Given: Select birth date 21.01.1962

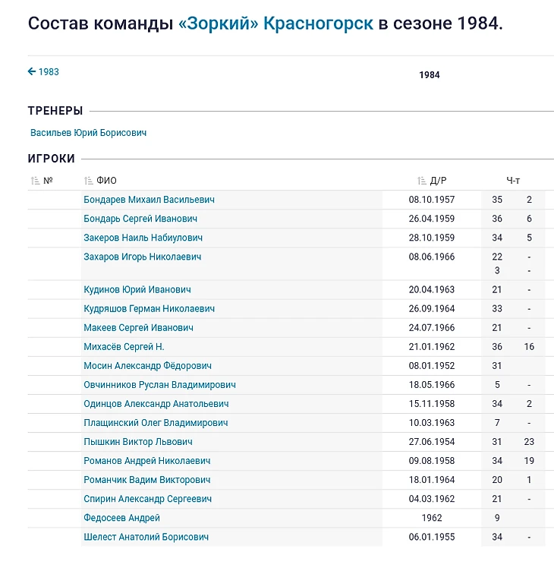Looking at the screenshot, I should point(432,347).
